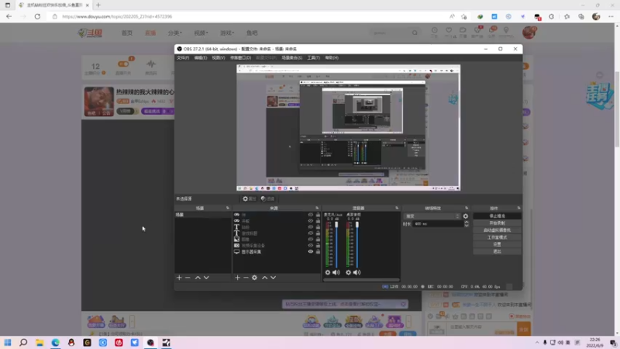The width and height of the screenshot is (620, 349).
Task: Click the transition duration 400 ms field
Action: [438, 224]
